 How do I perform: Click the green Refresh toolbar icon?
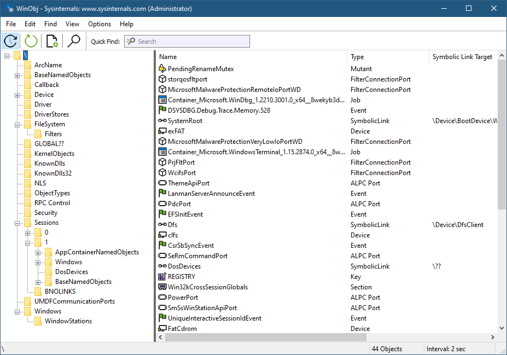(31, 41)
